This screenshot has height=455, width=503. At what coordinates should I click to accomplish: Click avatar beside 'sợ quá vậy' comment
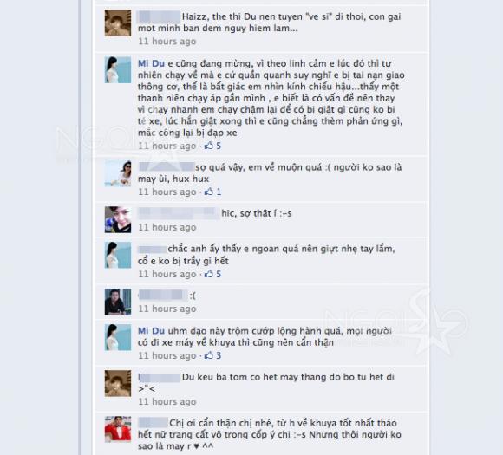(x=118, y=173)
